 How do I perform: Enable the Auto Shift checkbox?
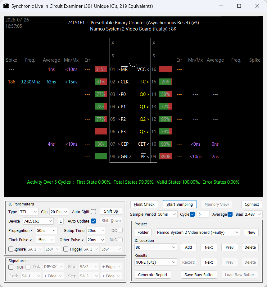pyautogui.click(x=93, y=212)
